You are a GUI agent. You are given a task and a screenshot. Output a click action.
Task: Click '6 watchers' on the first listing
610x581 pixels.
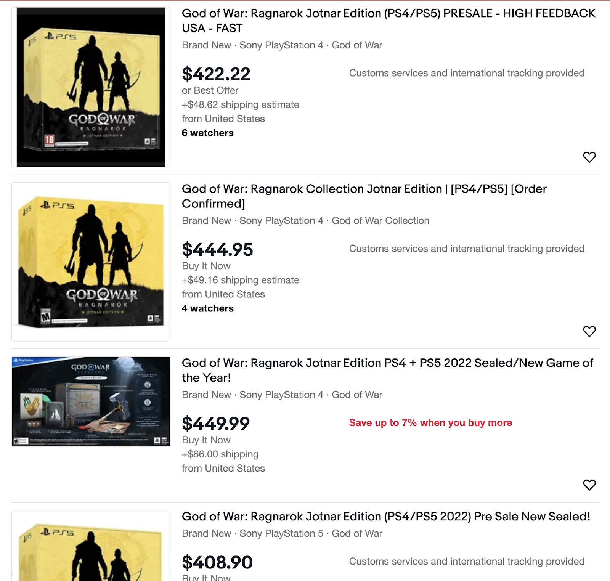click(x=208, y=133)
